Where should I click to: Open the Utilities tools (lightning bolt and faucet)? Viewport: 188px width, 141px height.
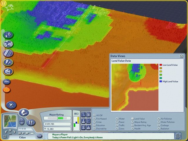coord(8,62)
